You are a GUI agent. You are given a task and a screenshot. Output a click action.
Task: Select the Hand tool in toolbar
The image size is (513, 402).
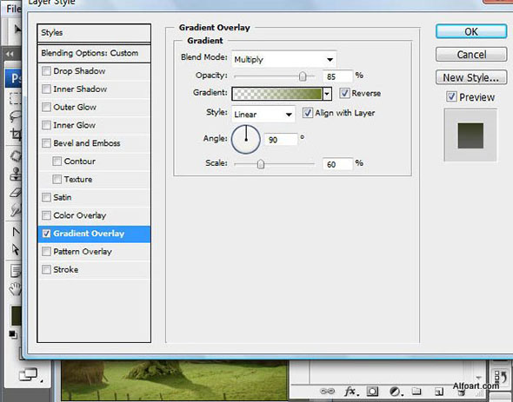(x=15, y=289)
